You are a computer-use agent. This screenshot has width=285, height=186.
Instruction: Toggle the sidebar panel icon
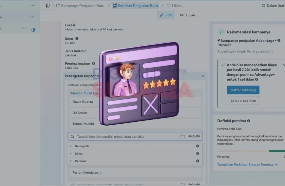pyautogui.click(x=47, y=6)
